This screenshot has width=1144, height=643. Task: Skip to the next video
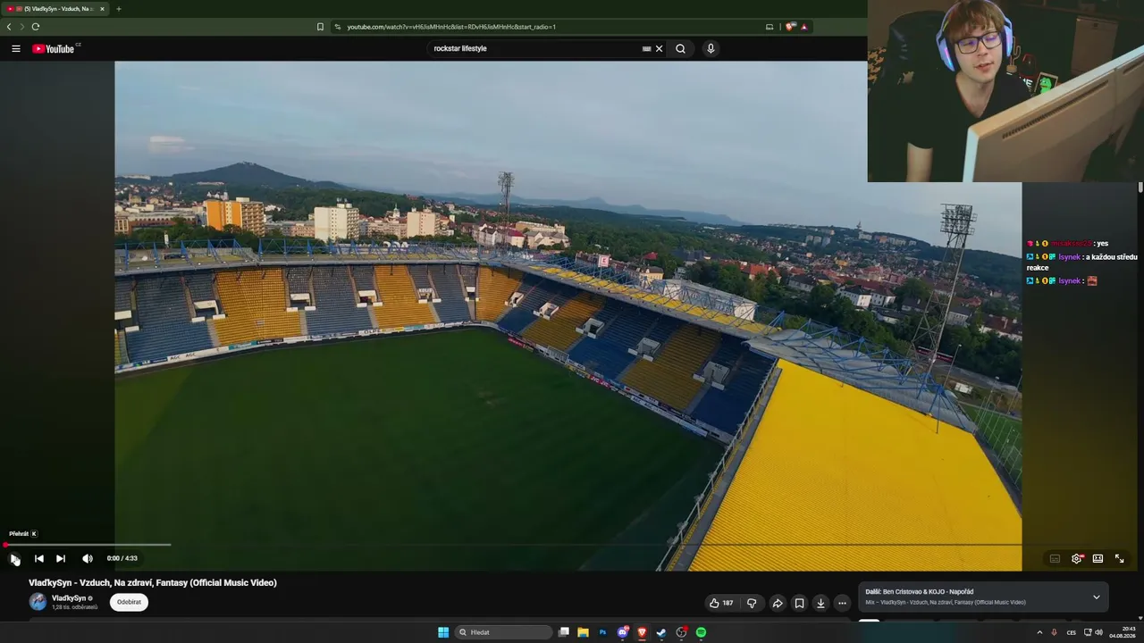coord(61,558)
